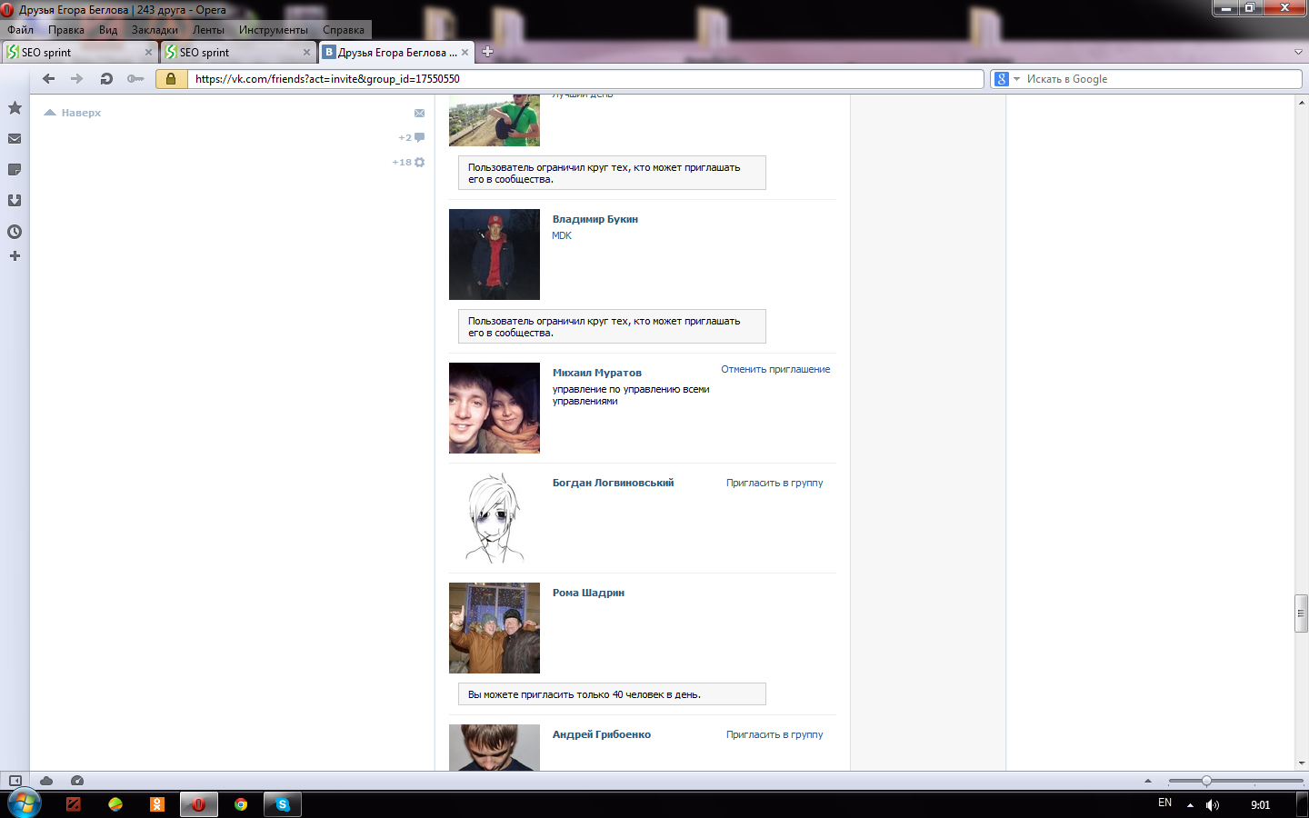Open the Вид menu
This screenshot has height=818, width=1309.
[x=108, y=30]
